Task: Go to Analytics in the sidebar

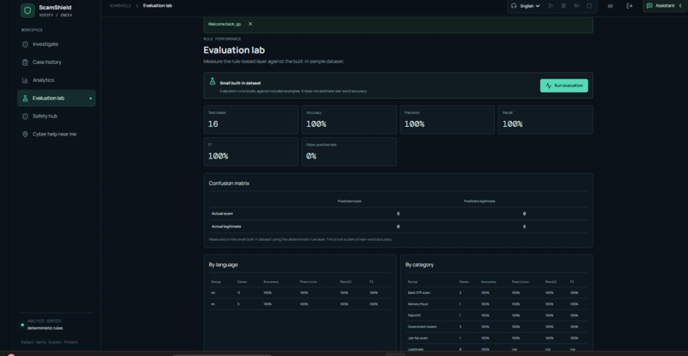Action: 56,80
